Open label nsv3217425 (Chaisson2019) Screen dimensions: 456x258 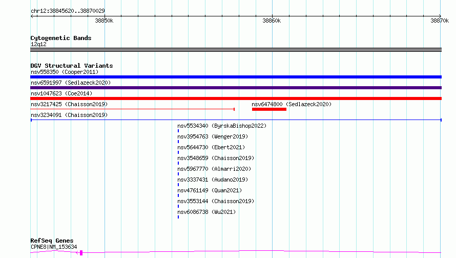[69, 104]
